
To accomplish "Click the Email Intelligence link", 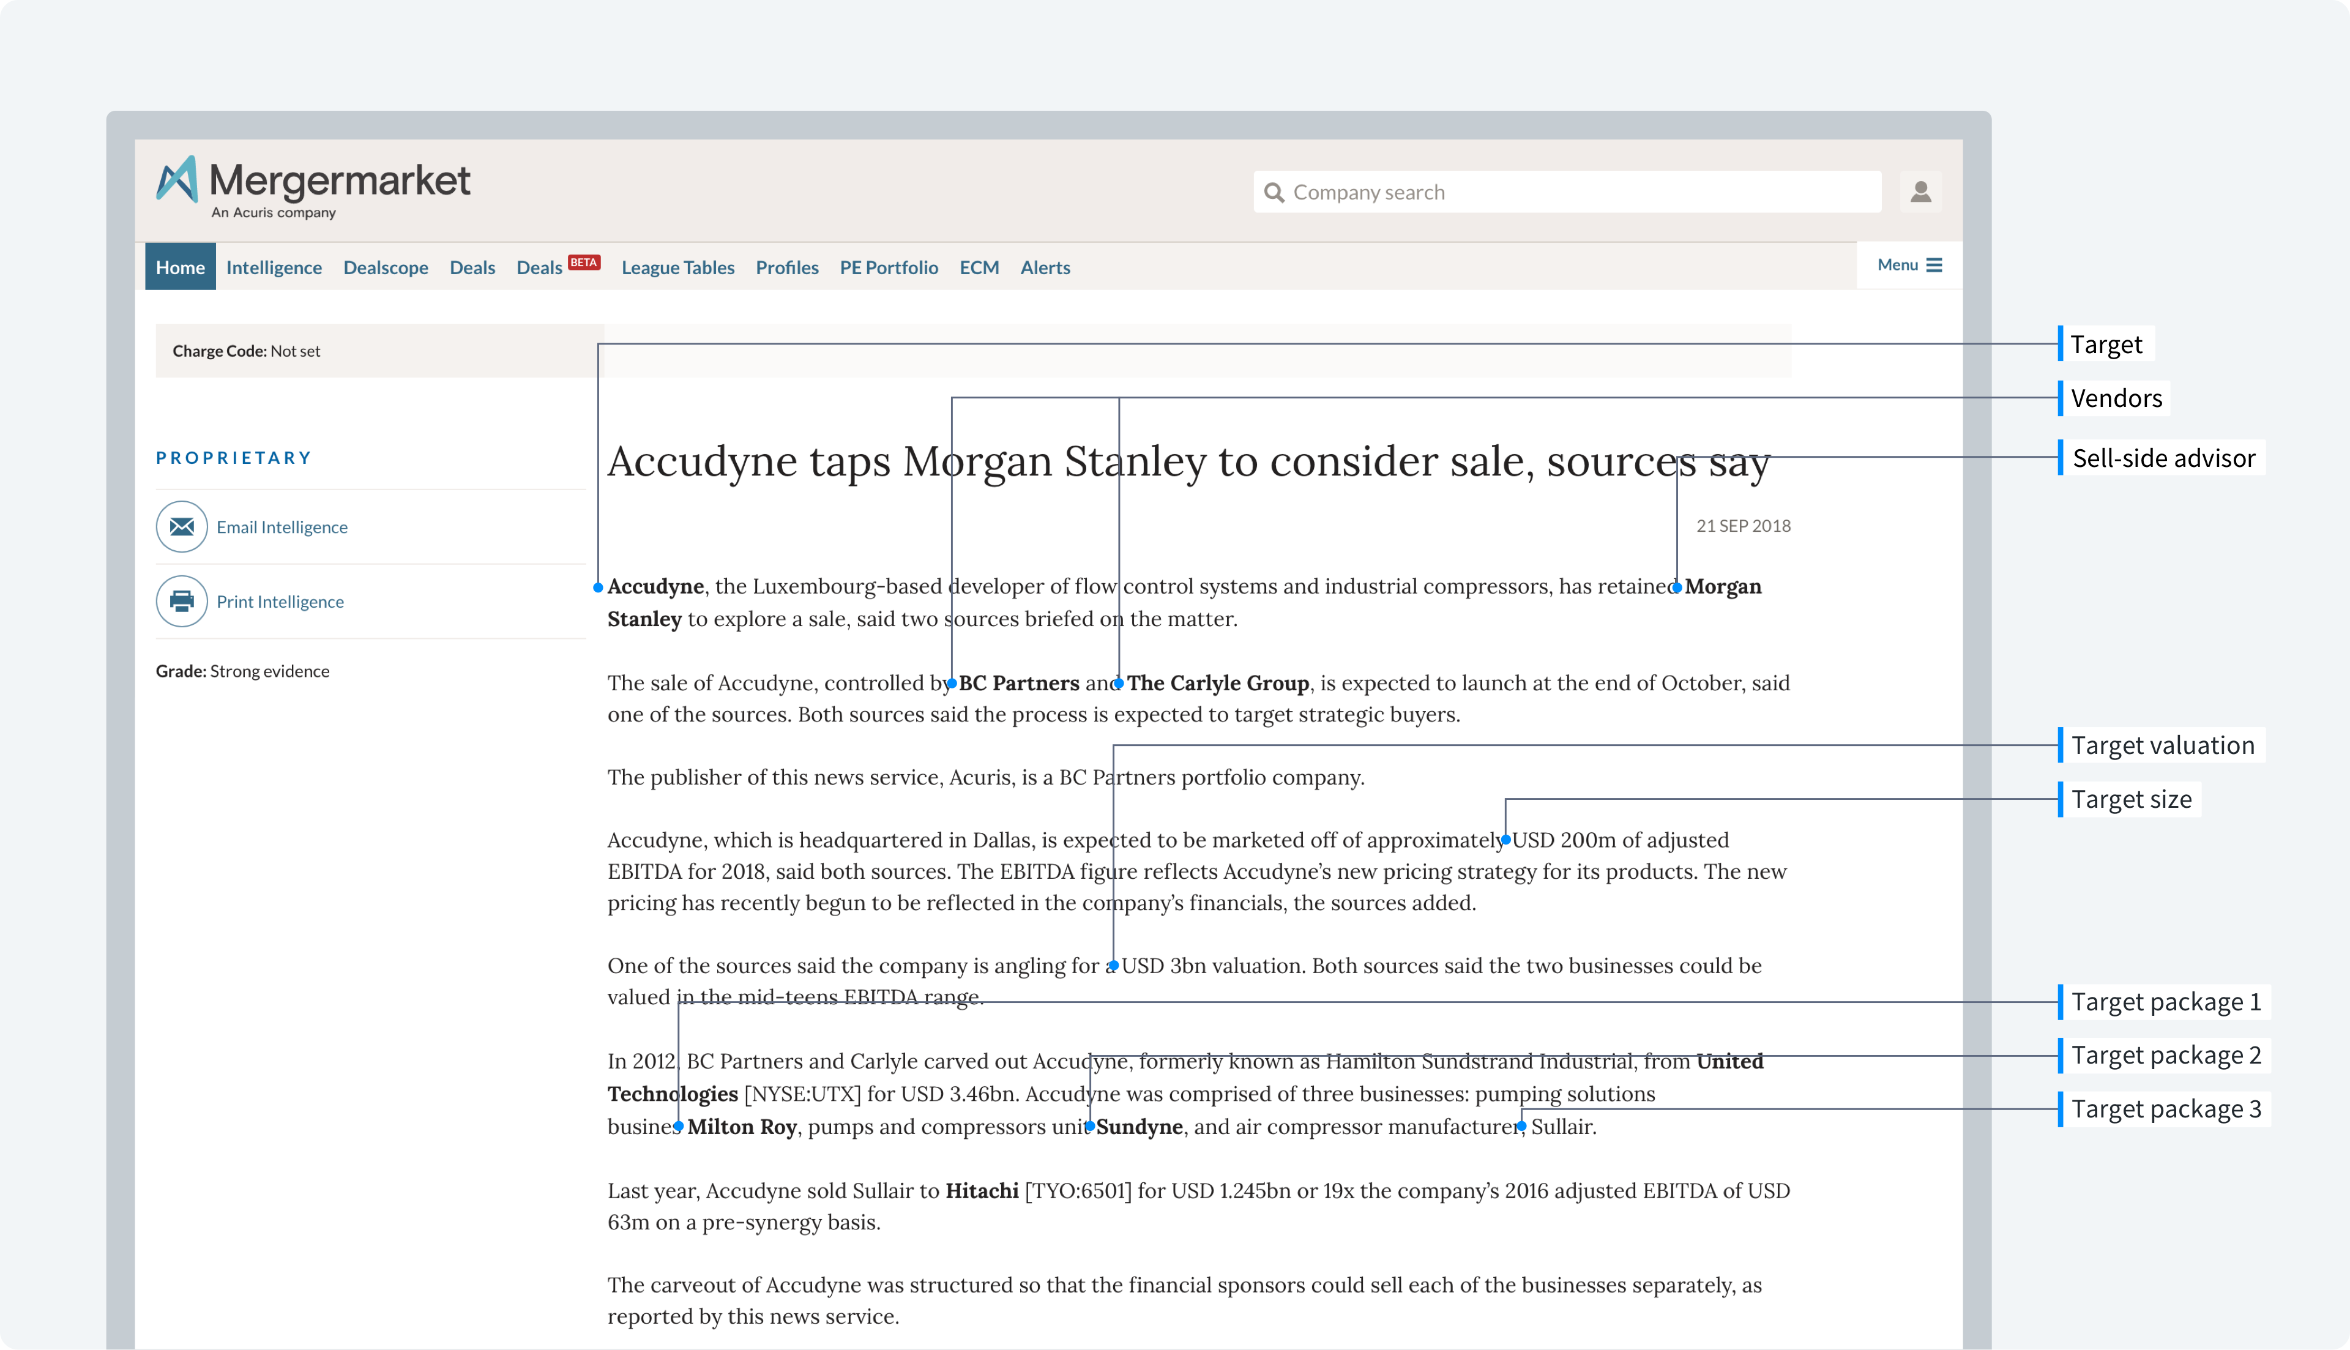I will point(282,526).
